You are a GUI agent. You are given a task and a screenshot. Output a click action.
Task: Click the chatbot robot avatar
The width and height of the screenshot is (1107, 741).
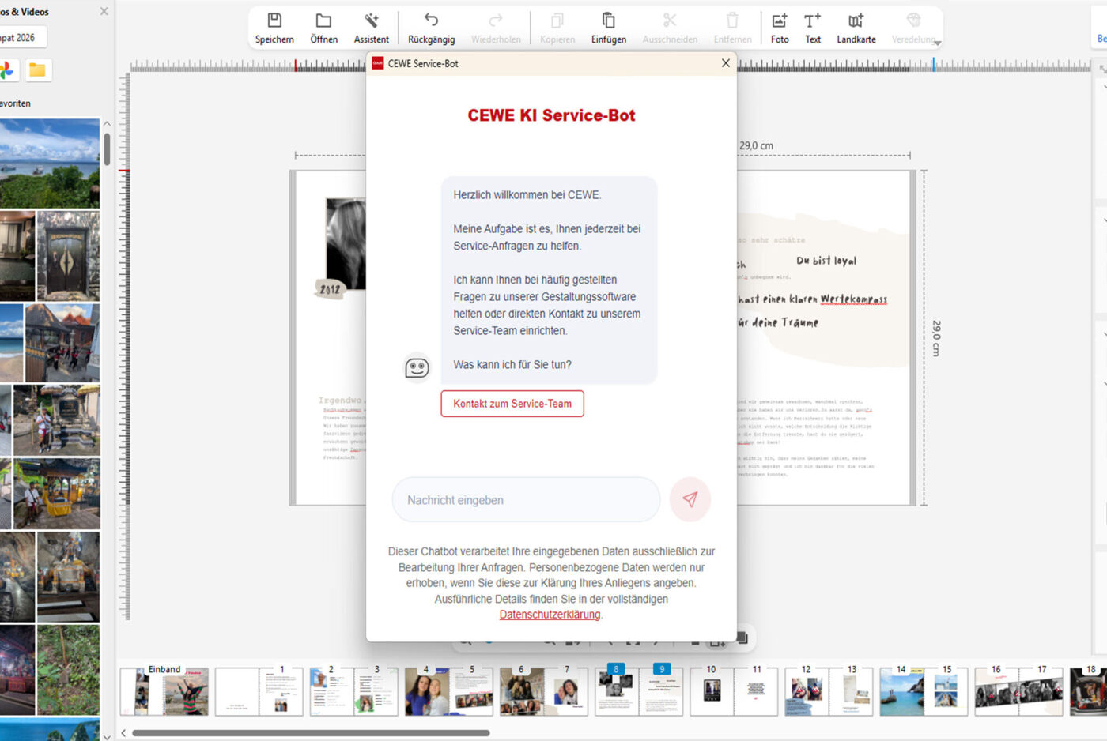[x=417, y=367]
